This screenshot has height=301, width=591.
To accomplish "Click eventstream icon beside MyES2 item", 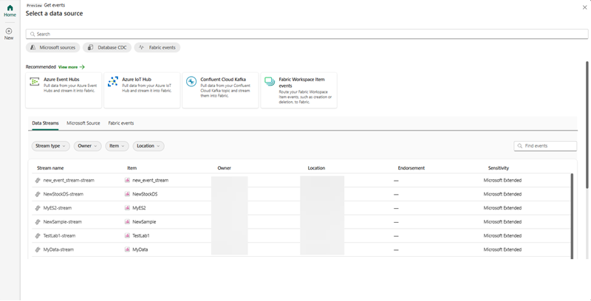I will pyautogui.click(x=127, y=208).
